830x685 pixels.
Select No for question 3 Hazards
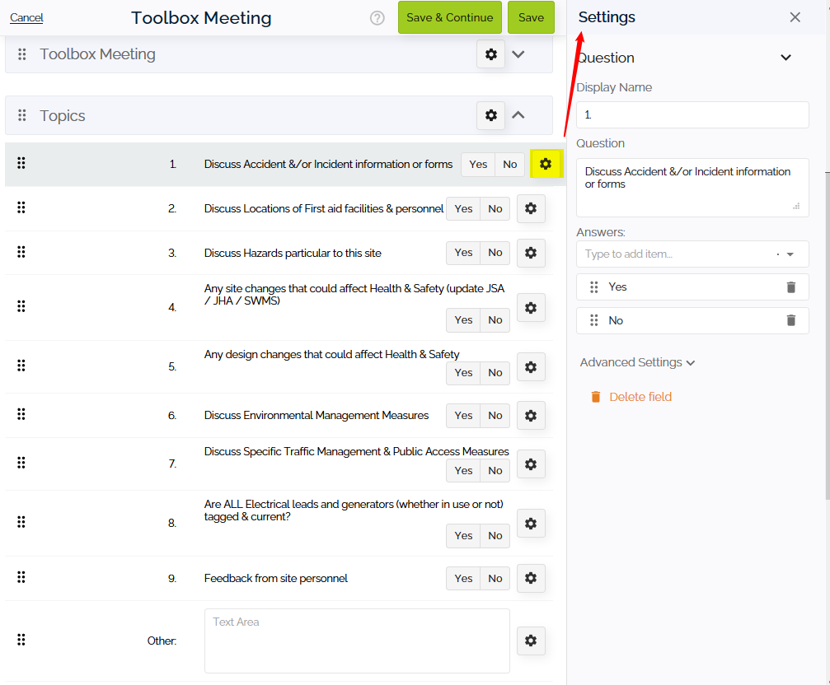495,253
